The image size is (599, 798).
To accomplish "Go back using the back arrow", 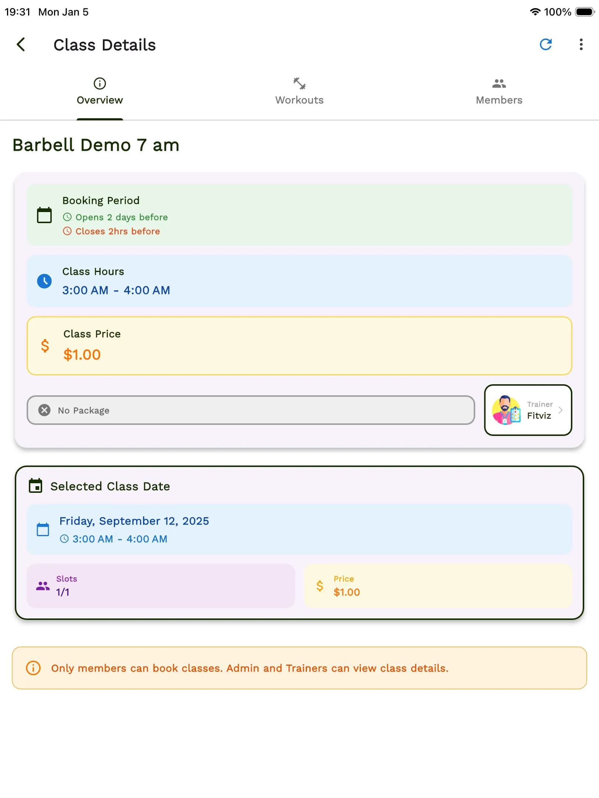I will pos(21,44).
